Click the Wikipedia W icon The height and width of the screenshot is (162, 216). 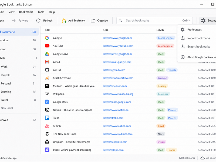click(47, 94)
